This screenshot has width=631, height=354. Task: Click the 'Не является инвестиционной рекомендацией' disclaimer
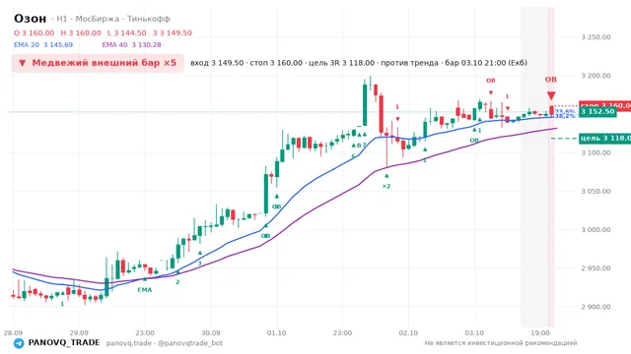pos(501,343)
